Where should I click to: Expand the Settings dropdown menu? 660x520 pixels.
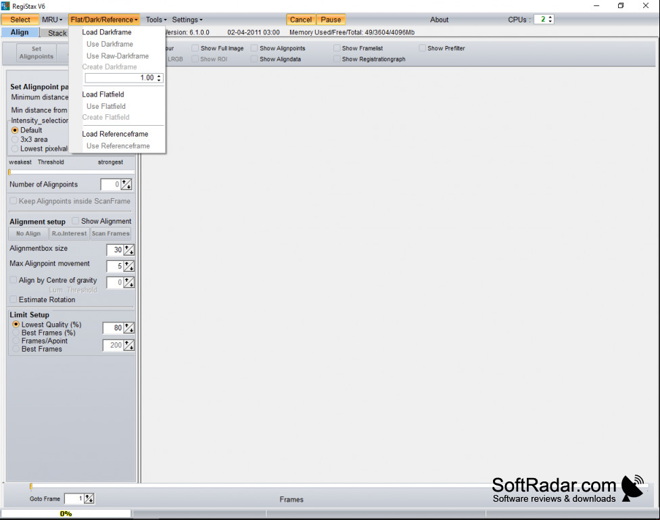point(187,20)
